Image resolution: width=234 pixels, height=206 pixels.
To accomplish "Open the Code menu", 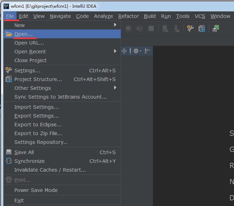I will tap(82, 16).
